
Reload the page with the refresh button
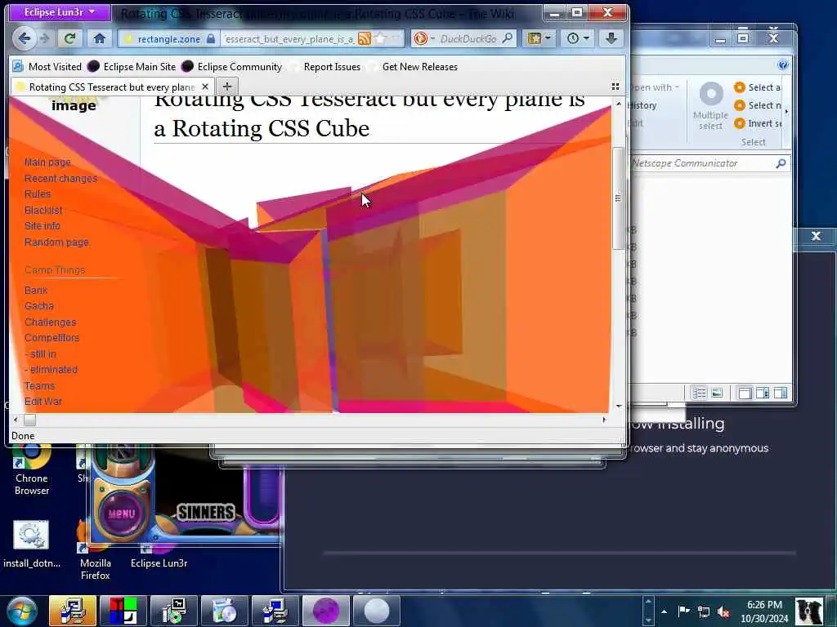(69, 38)
